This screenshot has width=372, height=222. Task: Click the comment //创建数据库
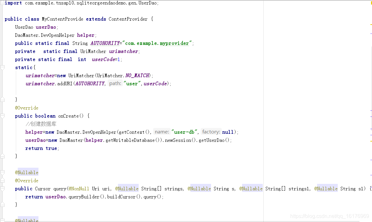[x=41, y=124]
